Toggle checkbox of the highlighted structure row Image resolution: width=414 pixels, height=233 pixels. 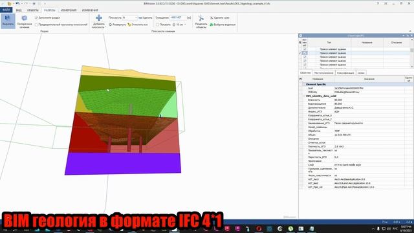point(305,53)
